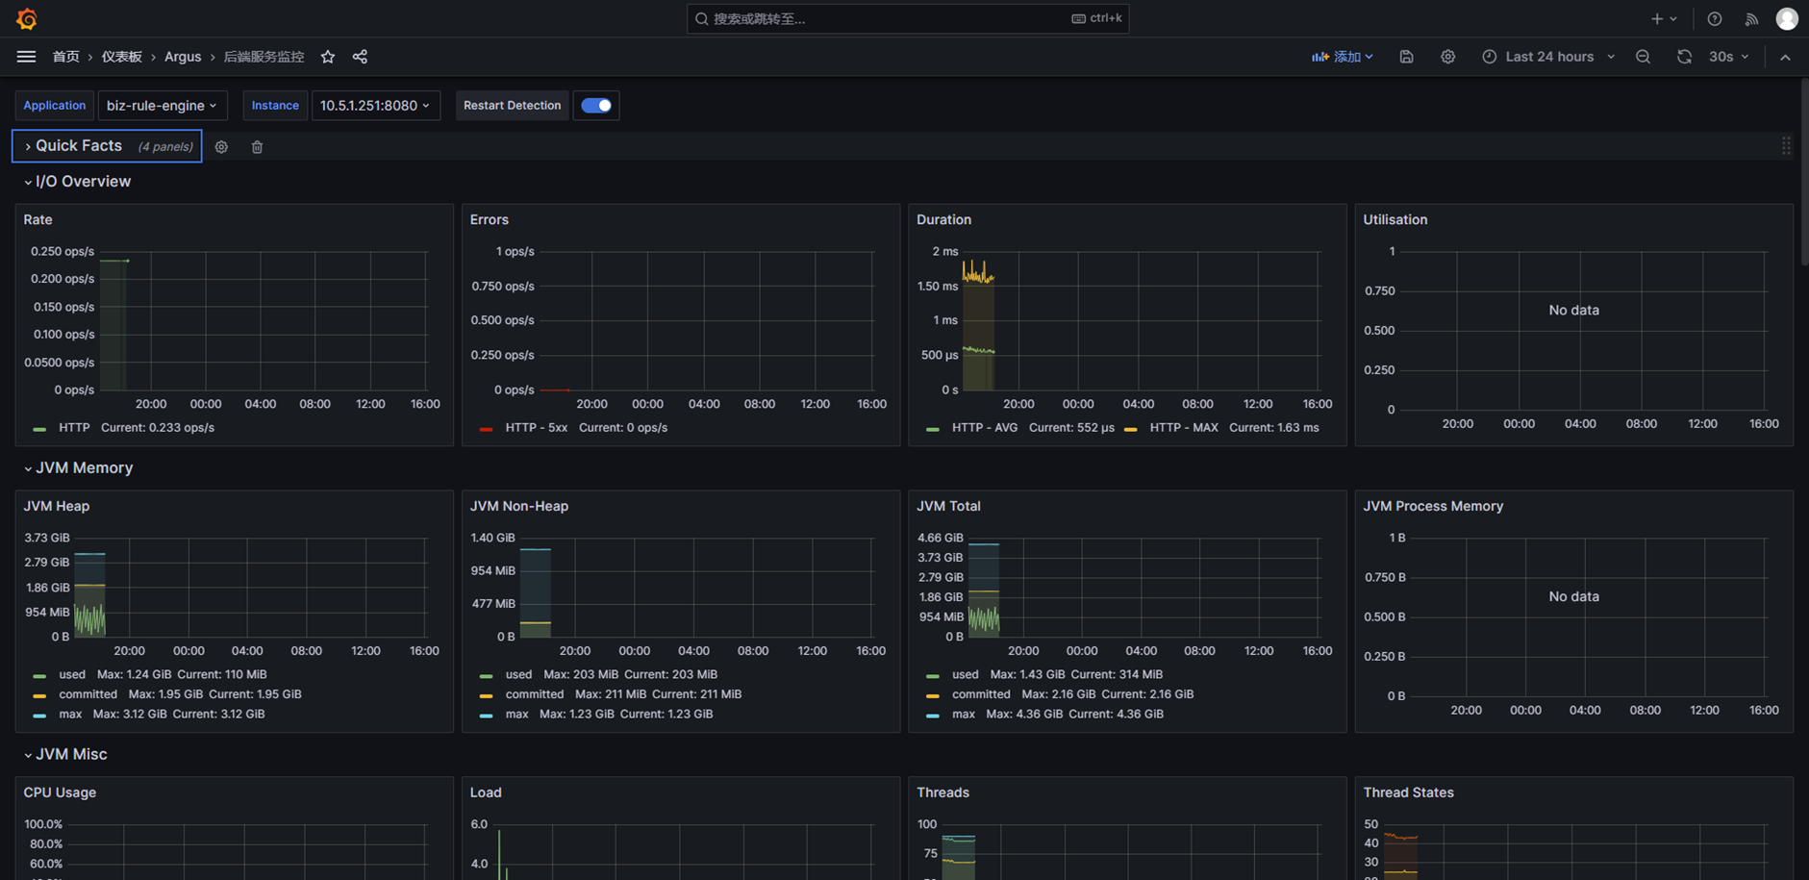This screenshot has height=880, width=1809.
Task: Click the JVM Non-Heap panel title
Action: click(519, 506)
